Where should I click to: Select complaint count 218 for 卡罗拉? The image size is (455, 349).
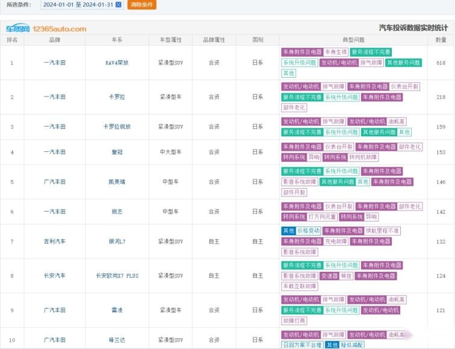441,97
